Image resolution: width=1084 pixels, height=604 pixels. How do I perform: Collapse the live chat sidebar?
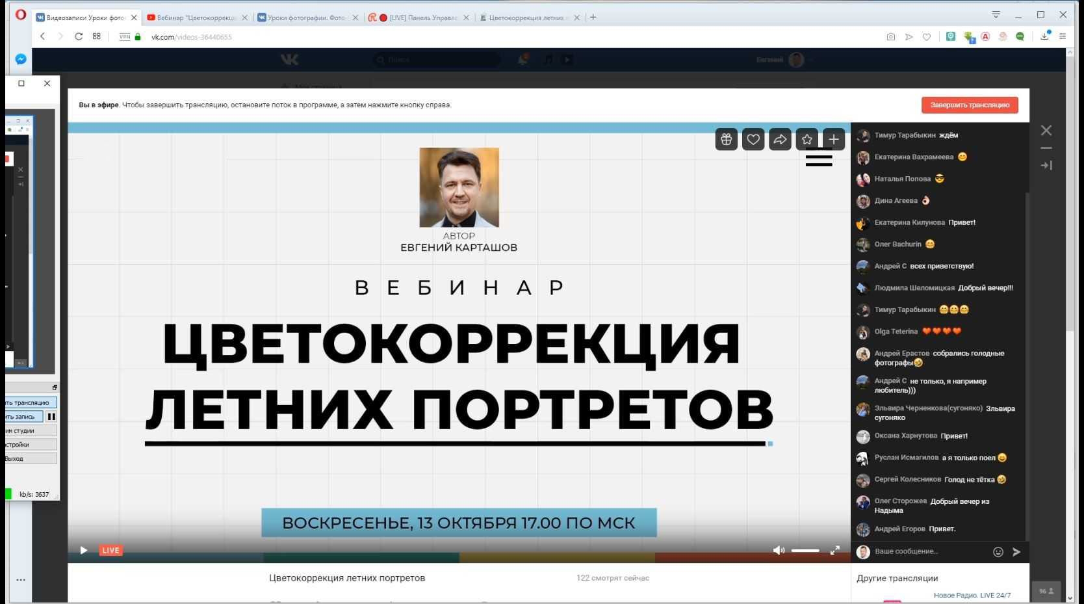1046,165
